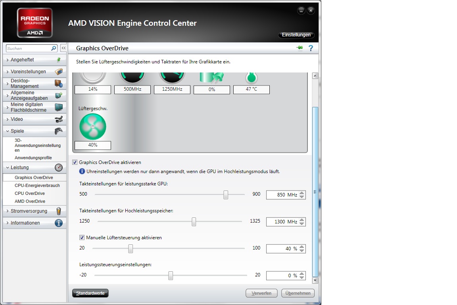Open the Einstellungen menu button

pyautogui.click(x=296, y=34)
